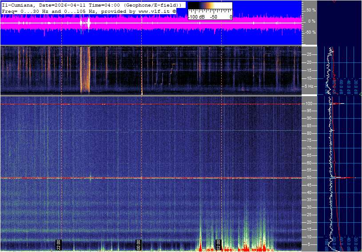Viewport: 362px width, 252px height.
Task: Click the '-50 %' waveform amplitude label
Action: point(310,32)
